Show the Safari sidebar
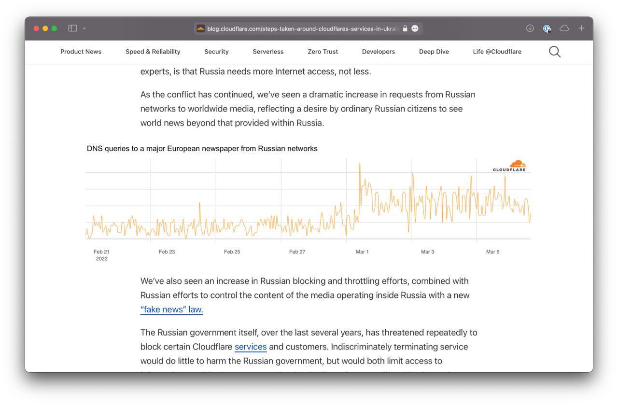 [x=73, y=28]
